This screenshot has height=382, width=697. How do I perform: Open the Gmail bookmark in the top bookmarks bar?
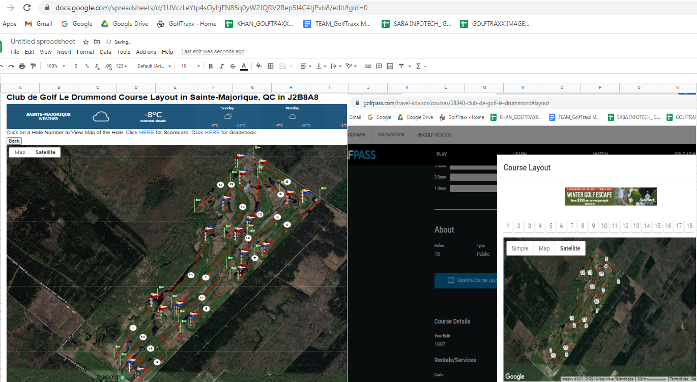point(39,24)
